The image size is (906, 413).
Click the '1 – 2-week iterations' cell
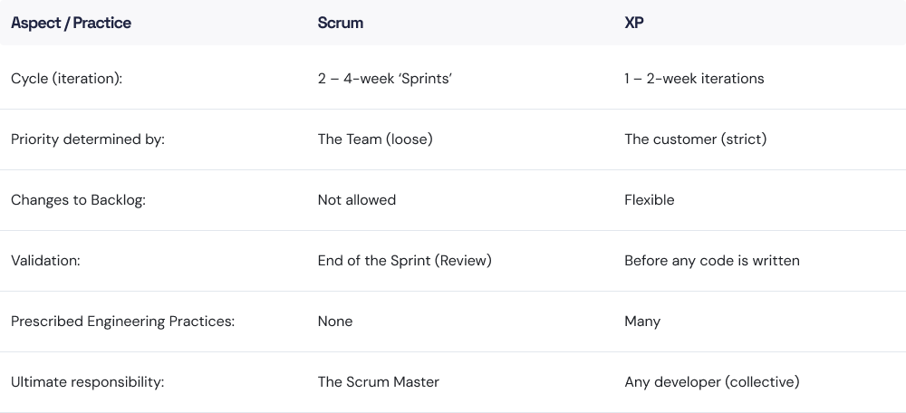(694, 79)
